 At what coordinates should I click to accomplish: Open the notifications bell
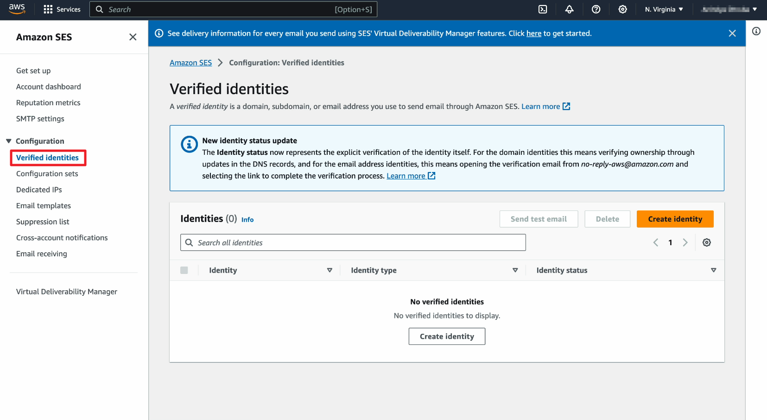tap(569, 9)
